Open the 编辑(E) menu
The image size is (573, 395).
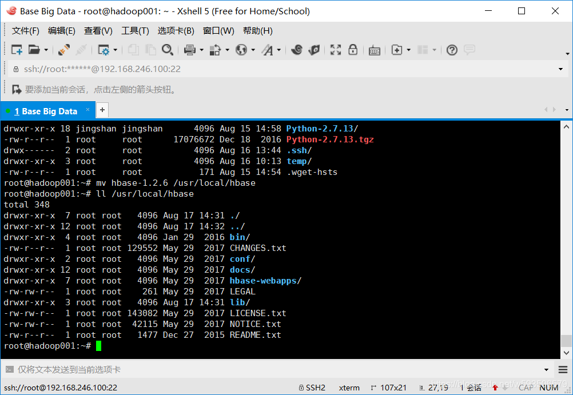click(x=61, y=31)
